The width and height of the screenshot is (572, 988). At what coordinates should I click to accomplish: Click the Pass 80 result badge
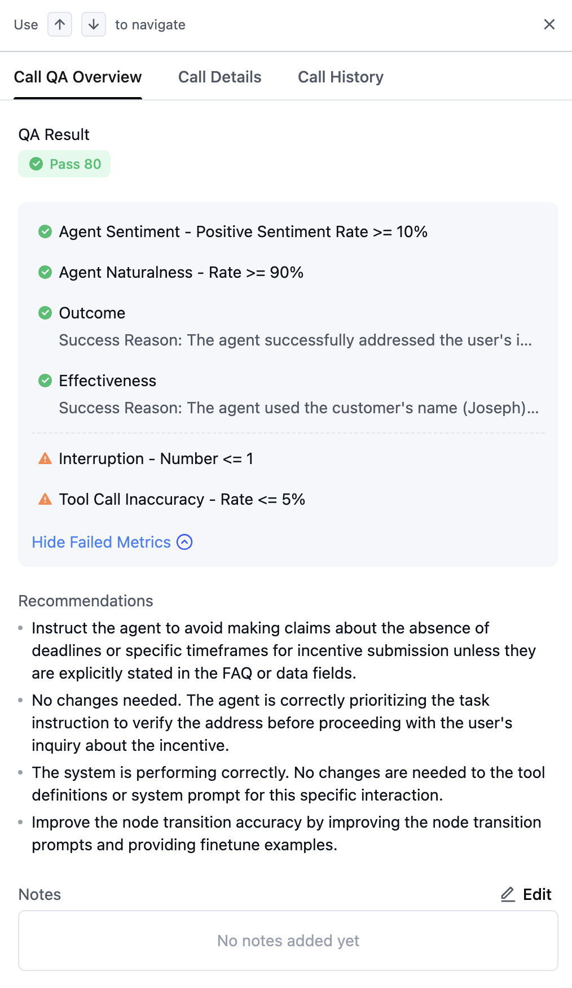tap(64, 164)
